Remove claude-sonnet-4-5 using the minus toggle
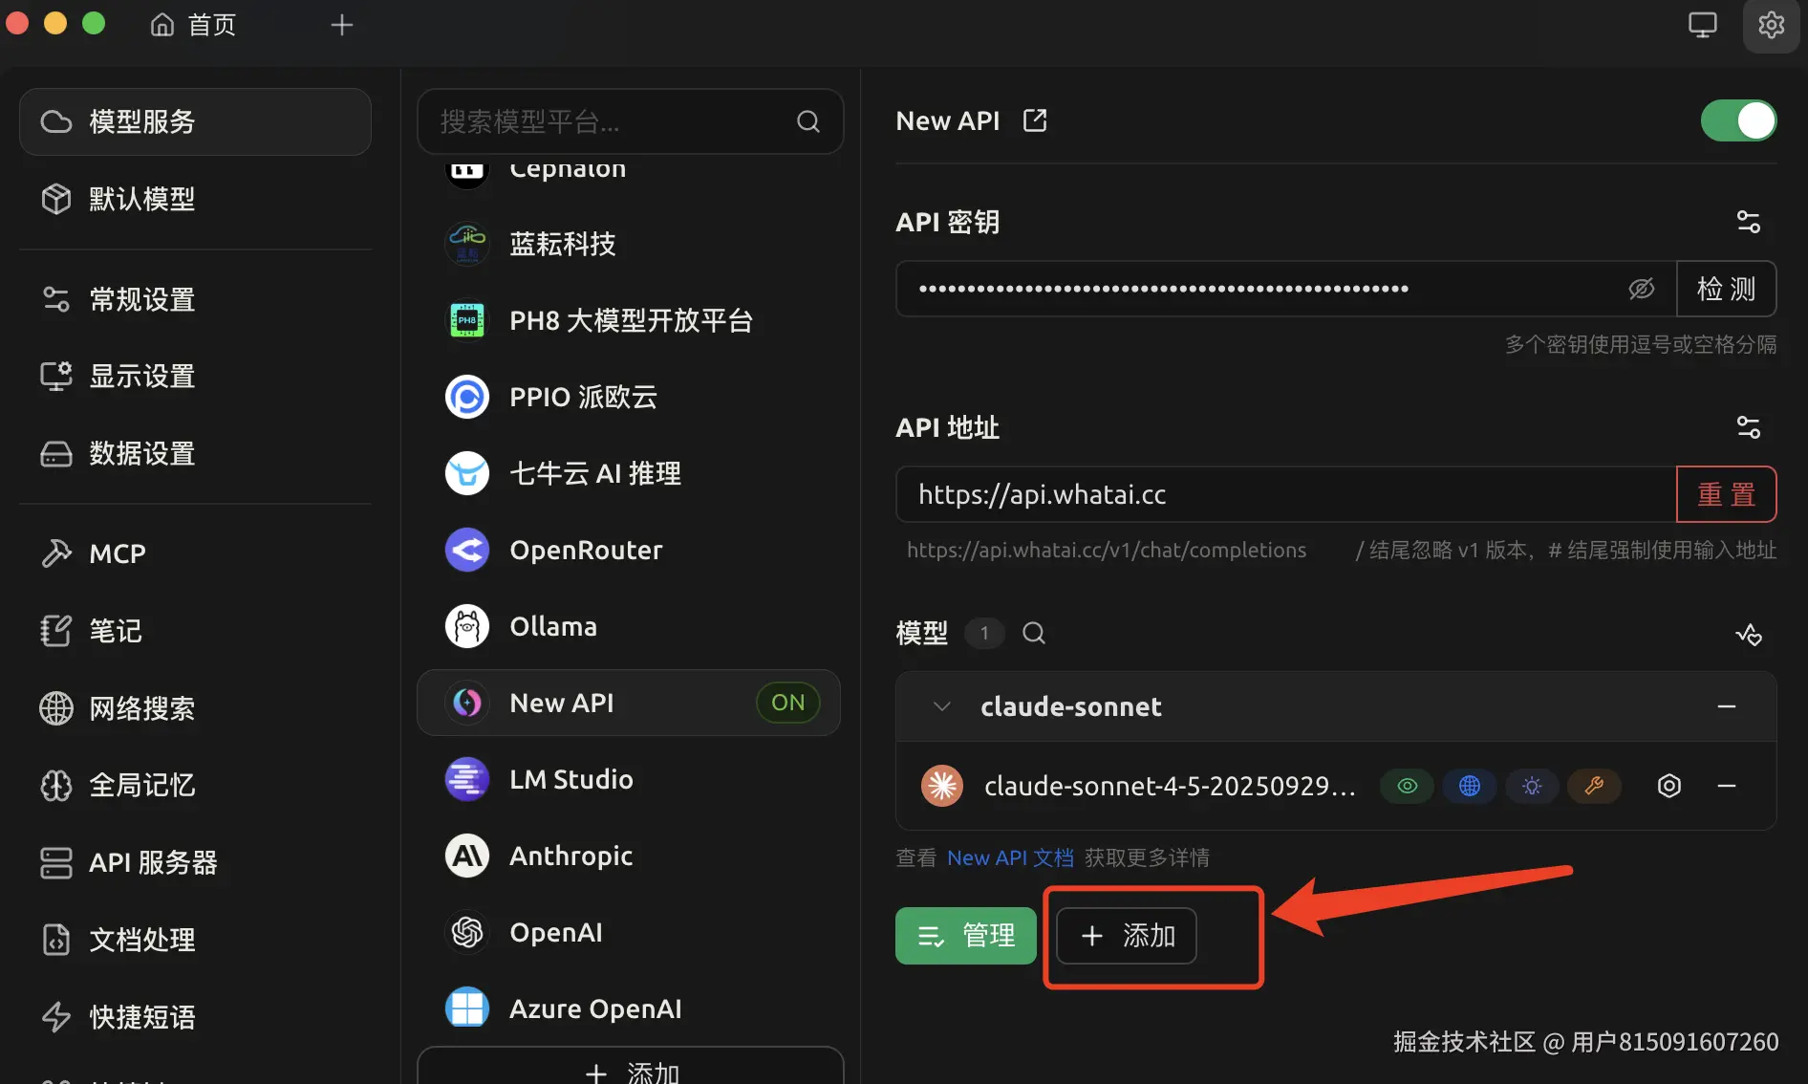Viewport: 1808px width, 1084px height. (x=1726, y=786)
